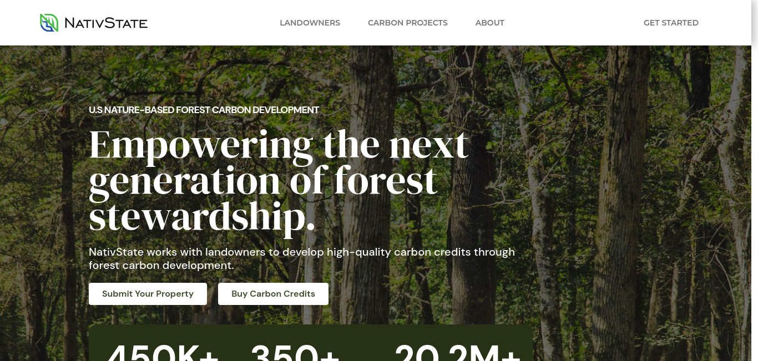Click the 20.2M+ statistic

click(458, 352)
